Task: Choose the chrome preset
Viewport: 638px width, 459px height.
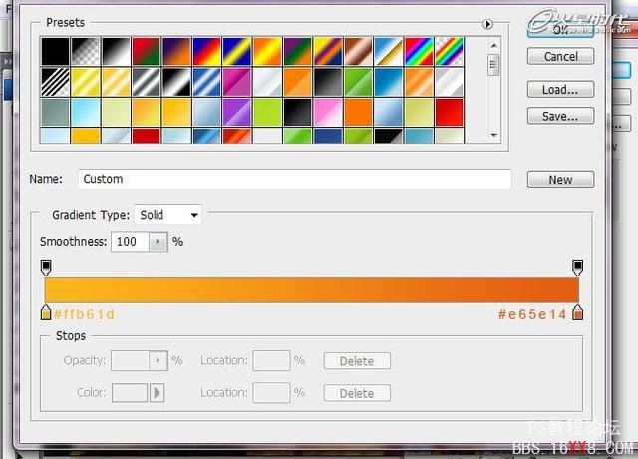Action: point(389,51)
